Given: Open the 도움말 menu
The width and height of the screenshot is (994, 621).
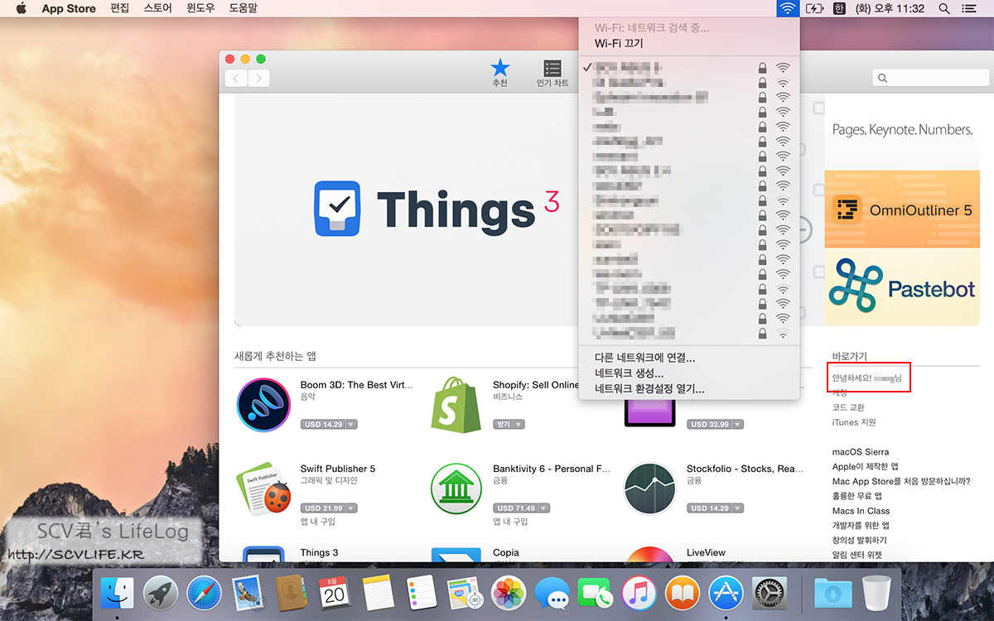Looking at the screenshot, I should (x=242, y=8).
